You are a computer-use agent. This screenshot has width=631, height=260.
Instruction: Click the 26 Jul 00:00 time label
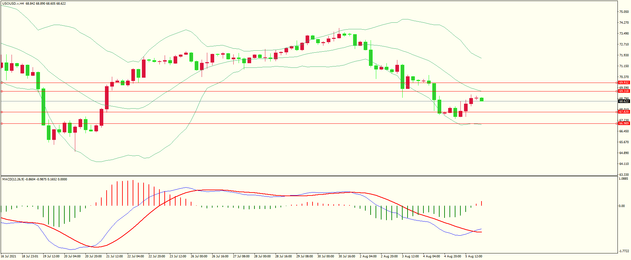[199, 256]
